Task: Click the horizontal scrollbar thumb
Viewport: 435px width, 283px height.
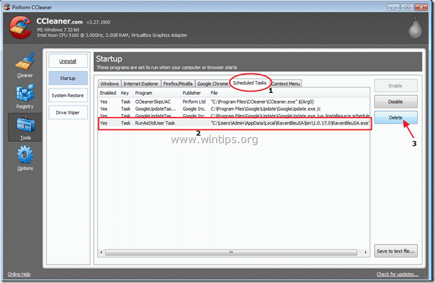Action: 231,253
